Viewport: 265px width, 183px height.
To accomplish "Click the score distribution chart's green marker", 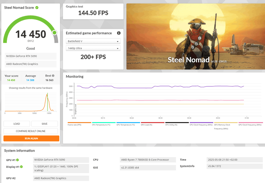I will tap(47, 102).
